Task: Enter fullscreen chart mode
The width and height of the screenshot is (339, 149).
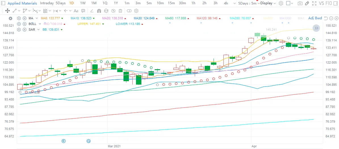Action: (315, 3)
